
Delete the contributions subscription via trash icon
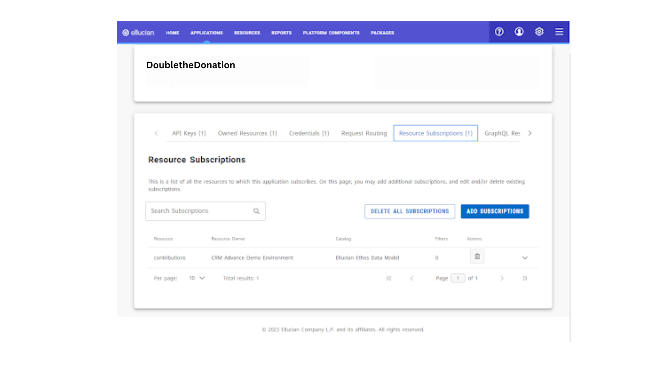click(477, 256)
